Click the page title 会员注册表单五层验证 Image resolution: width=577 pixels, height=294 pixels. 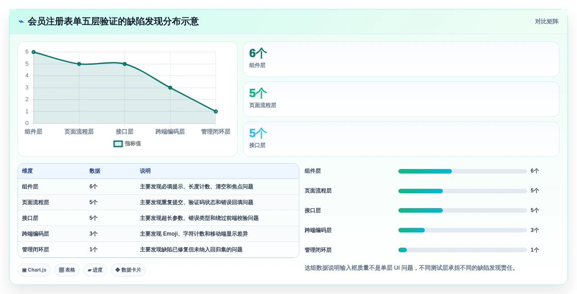click(x=113, y=22)
